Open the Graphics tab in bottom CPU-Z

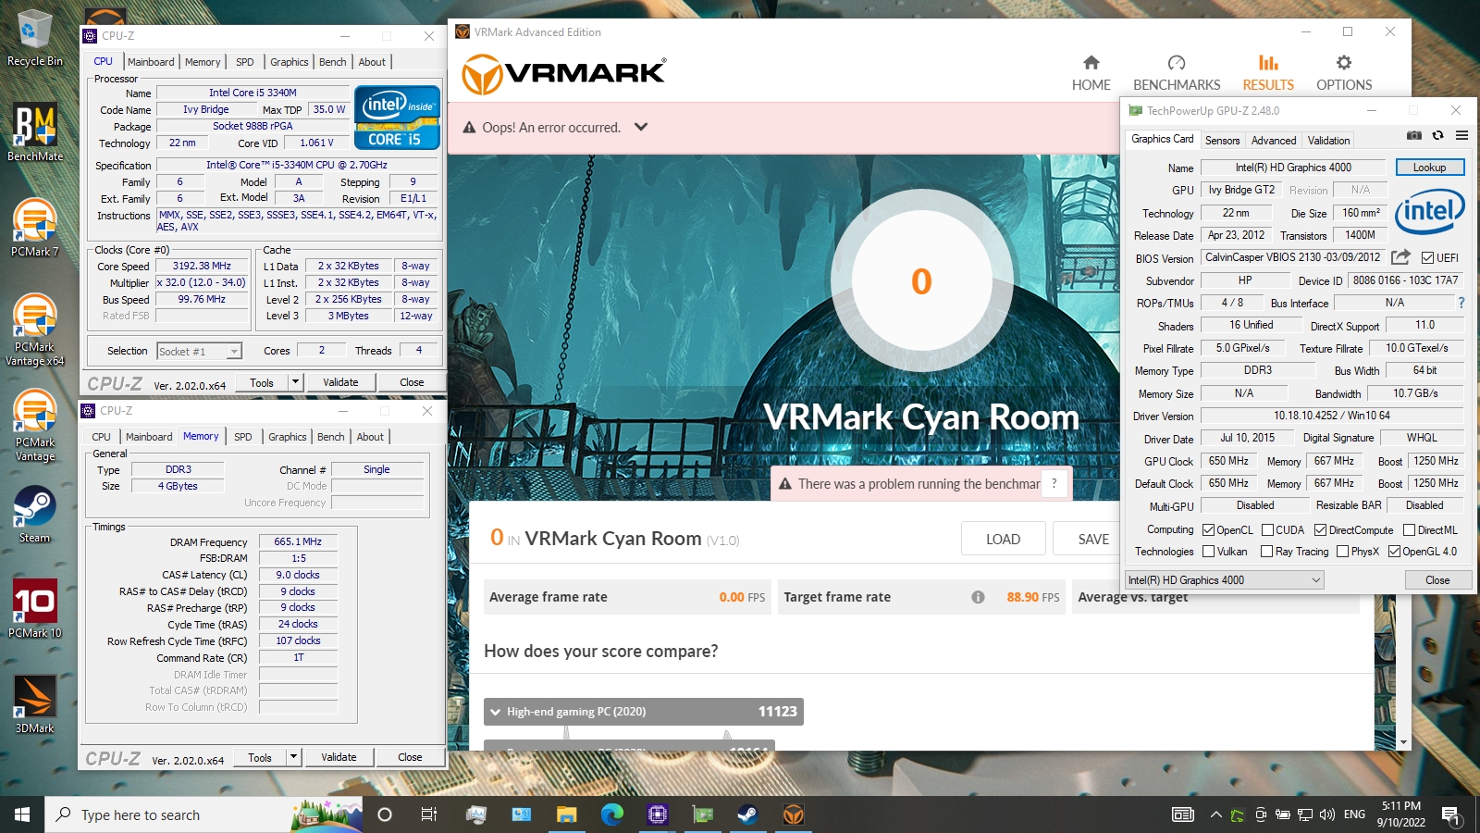tap(287, 437)
